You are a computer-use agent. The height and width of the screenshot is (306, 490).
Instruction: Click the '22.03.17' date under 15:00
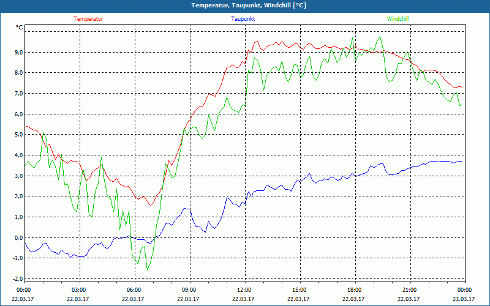coord(298,299)
